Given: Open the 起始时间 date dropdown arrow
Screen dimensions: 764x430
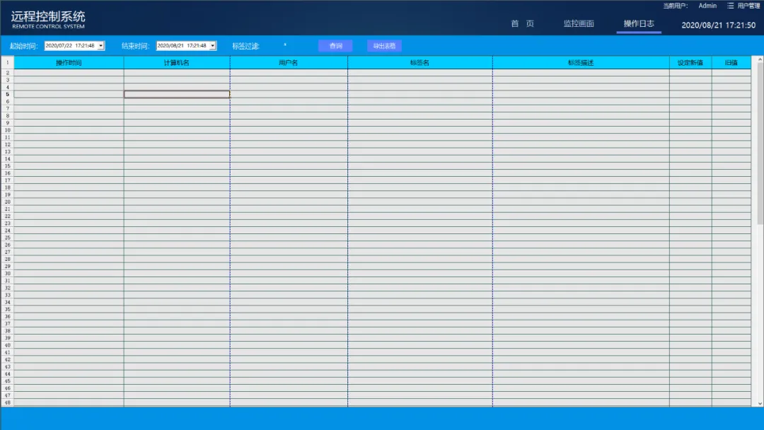Looking at the screenshot, I should pyautogui.click(x=101, y=46).
